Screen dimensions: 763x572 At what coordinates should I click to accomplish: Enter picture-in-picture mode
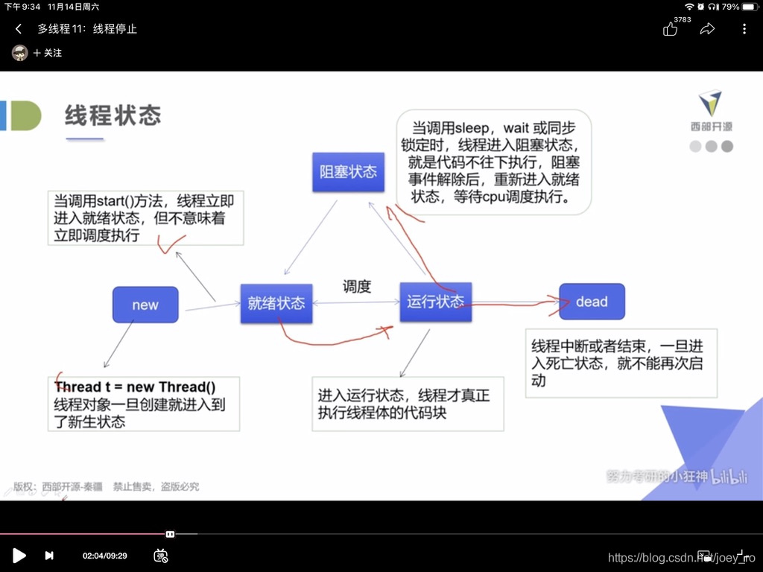[703, 556]
